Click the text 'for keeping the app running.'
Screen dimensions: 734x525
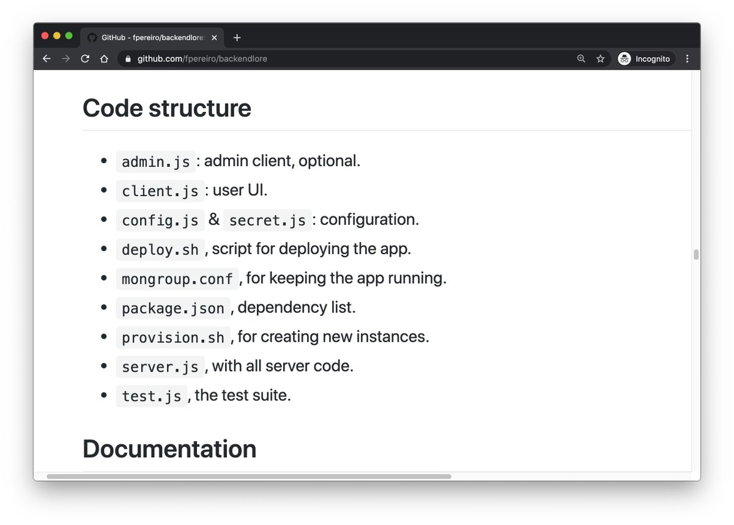[x=346, y=279]
